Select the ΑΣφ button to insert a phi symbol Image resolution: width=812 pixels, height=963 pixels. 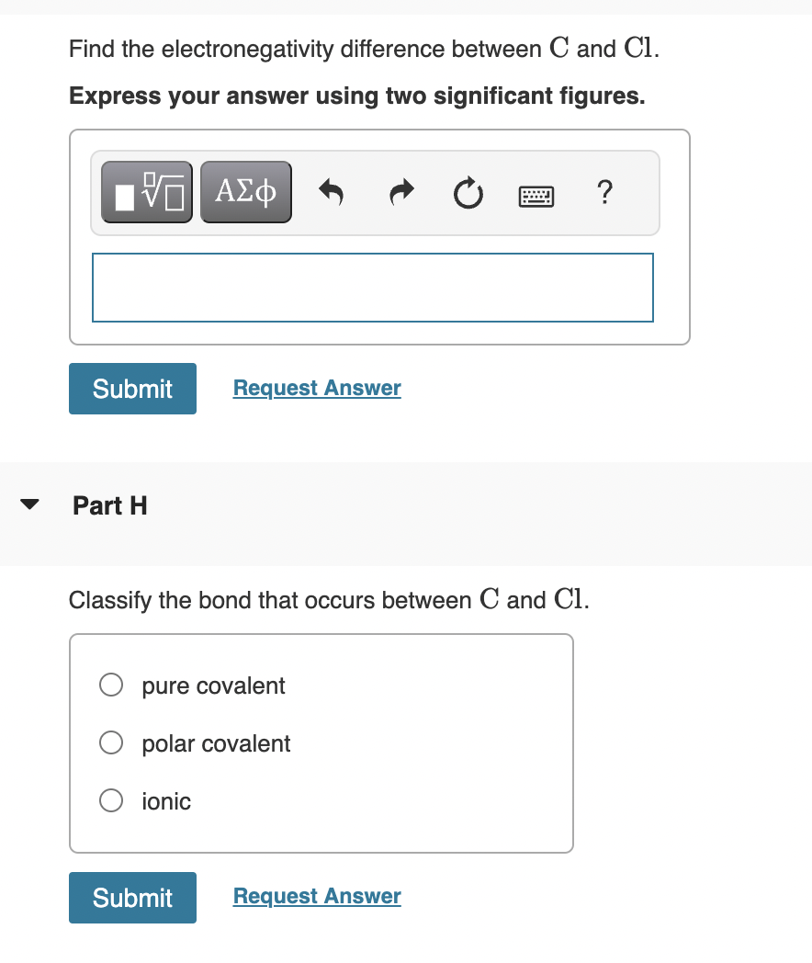tap(245, 191)
